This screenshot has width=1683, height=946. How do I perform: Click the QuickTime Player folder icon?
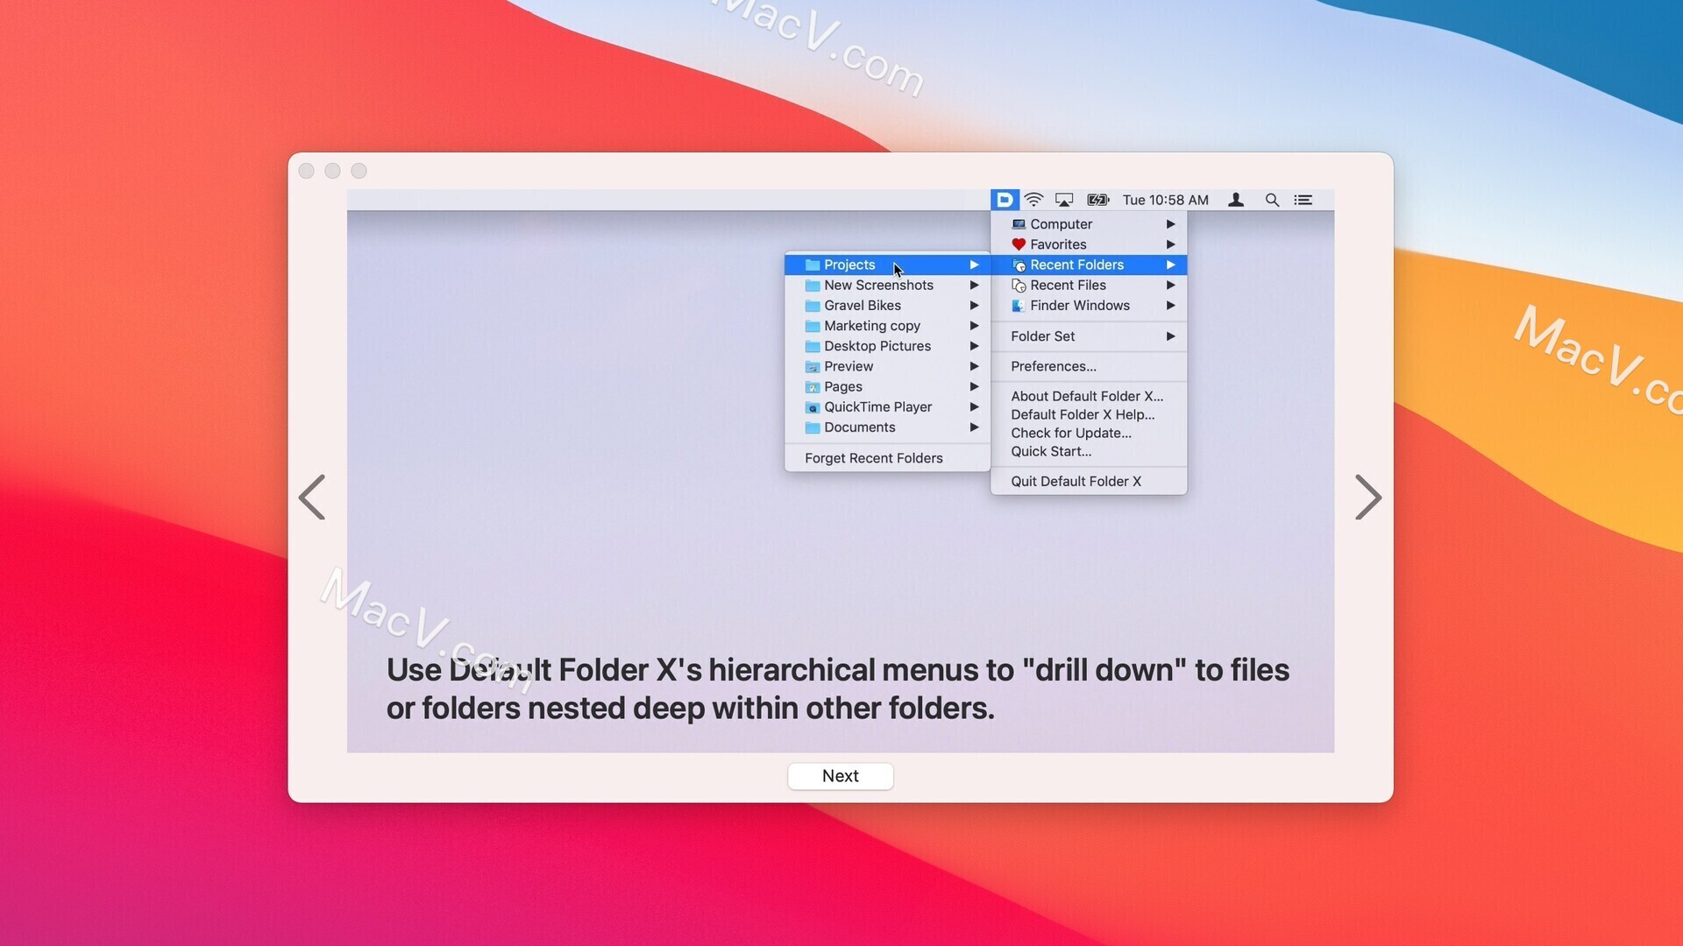(813, 407)
